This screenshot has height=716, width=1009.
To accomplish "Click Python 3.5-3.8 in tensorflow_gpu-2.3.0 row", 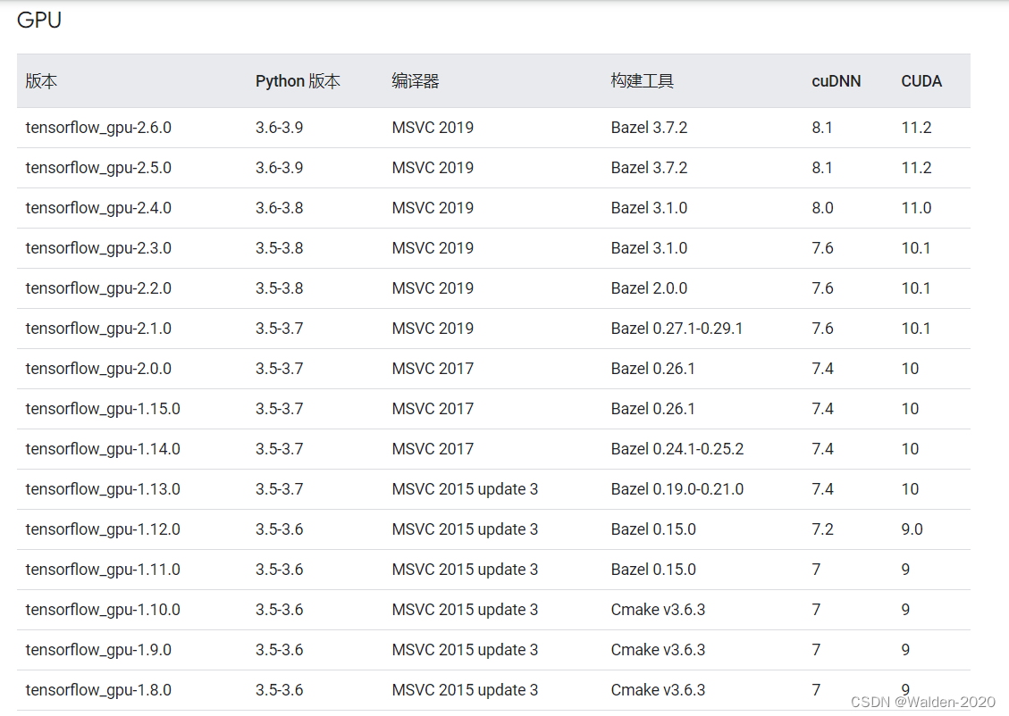I will [x=279, y=248].
